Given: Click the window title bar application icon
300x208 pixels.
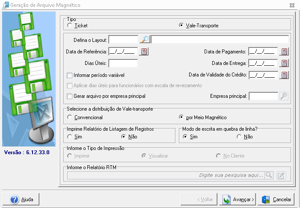Looking at the screenshot, I should (6, 5).
